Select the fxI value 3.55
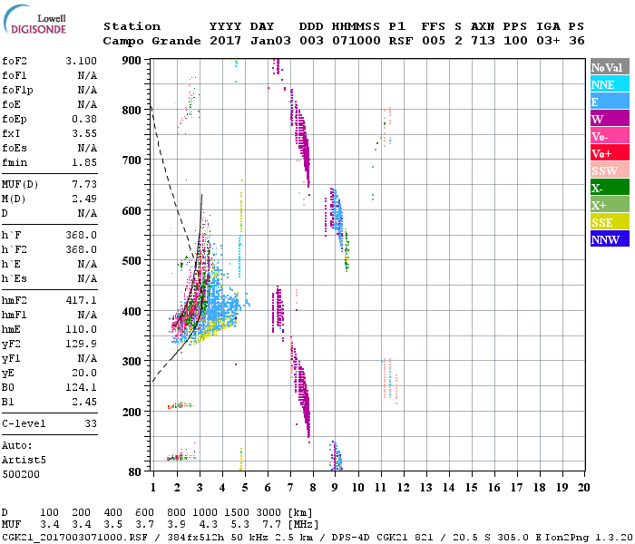 point(84,133)
